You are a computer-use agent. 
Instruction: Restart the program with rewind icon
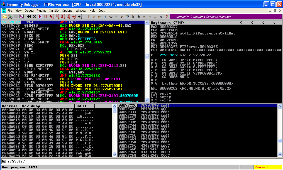29,17
